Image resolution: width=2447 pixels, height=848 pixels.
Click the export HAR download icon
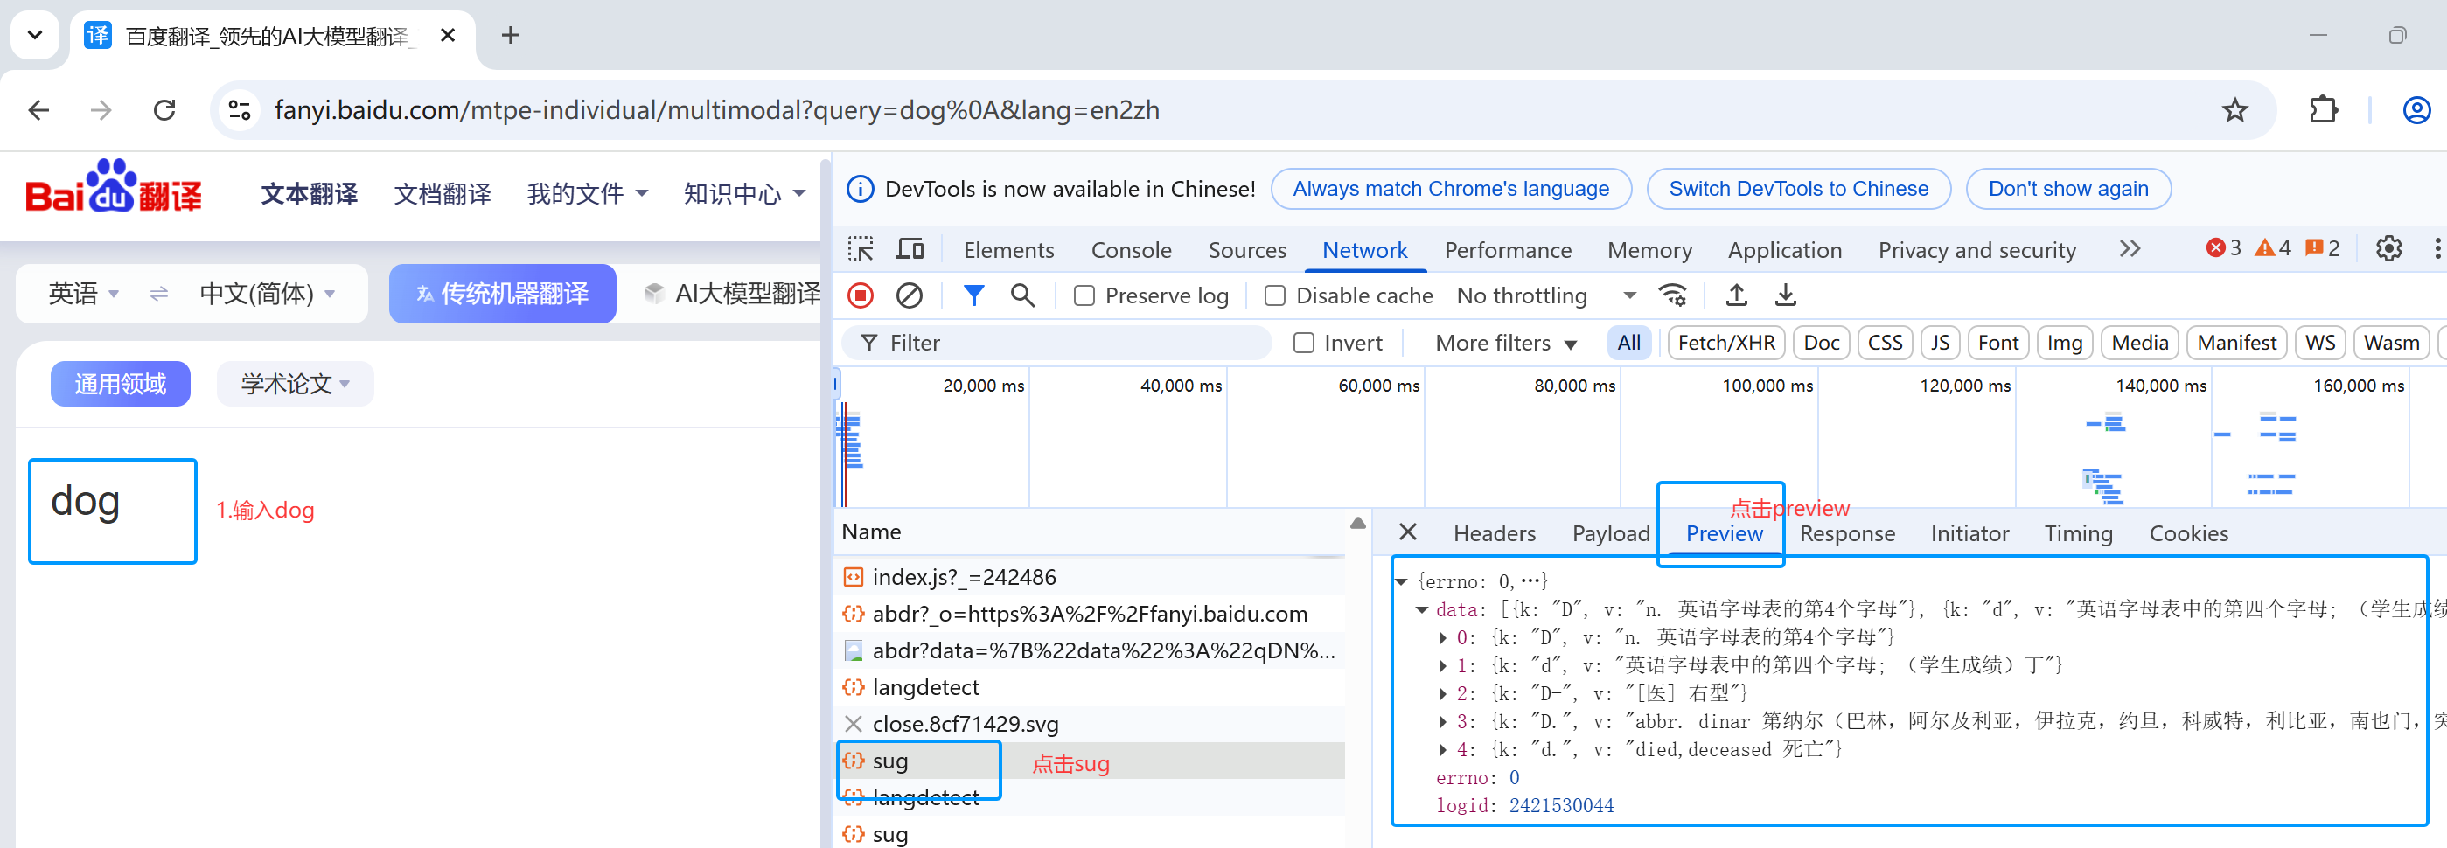(1786, 295)
